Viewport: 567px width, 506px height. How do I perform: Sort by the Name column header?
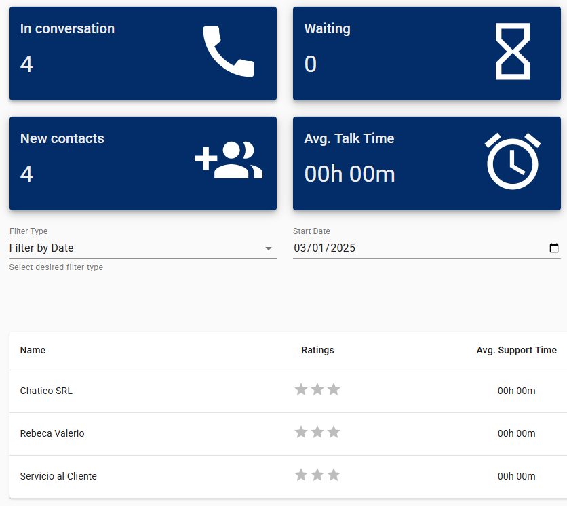tap(33, 350)
